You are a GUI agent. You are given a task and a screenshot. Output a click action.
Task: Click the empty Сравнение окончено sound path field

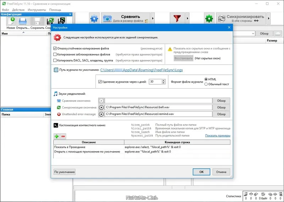(x=158, y=101)
